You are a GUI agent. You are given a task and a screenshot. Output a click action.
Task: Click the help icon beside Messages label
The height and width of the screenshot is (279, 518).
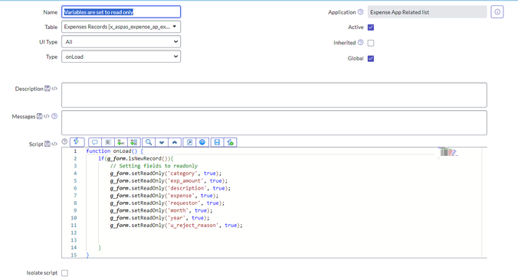[54, 116]
